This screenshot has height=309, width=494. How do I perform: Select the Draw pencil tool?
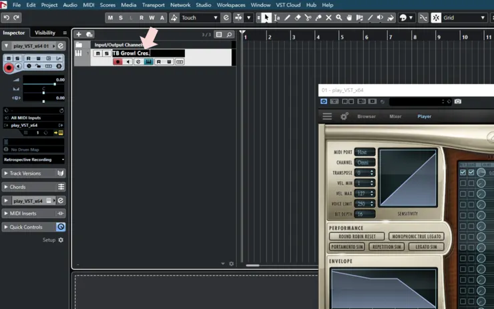[x=287, y=17]
